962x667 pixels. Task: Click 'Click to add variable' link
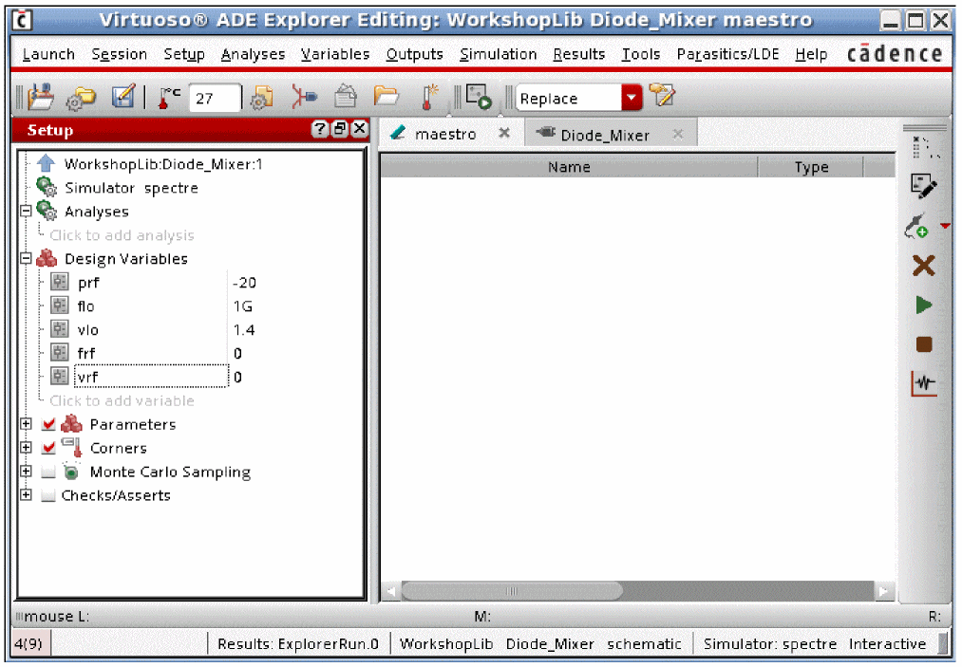tap(122, 400)
